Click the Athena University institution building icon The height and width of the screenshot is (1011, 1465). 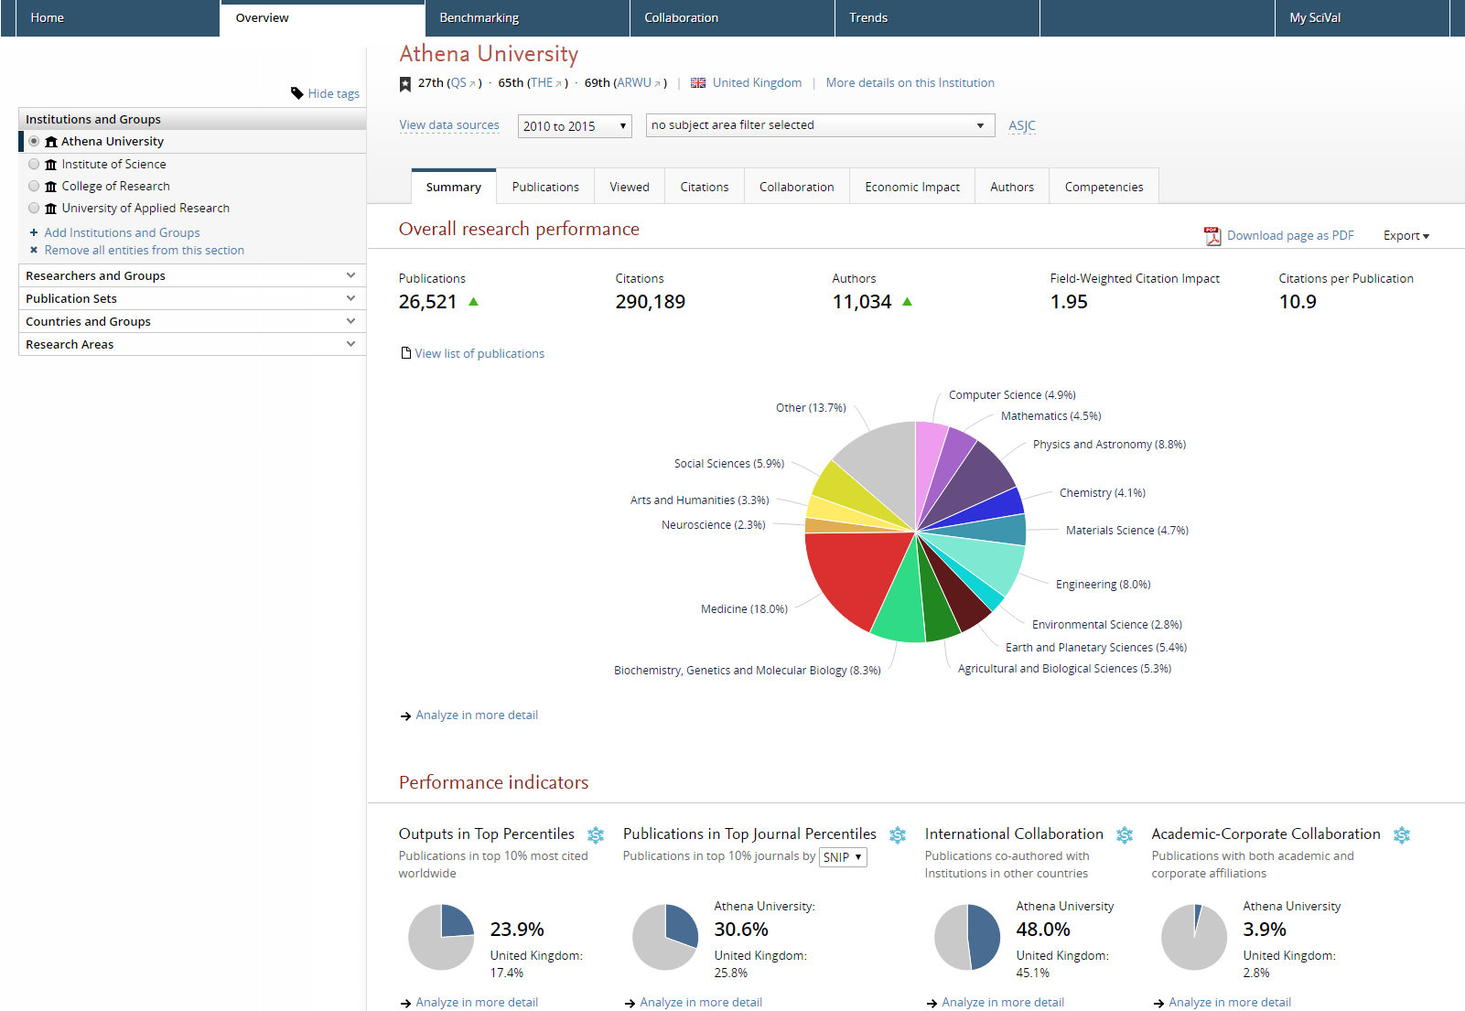[51, 142]
